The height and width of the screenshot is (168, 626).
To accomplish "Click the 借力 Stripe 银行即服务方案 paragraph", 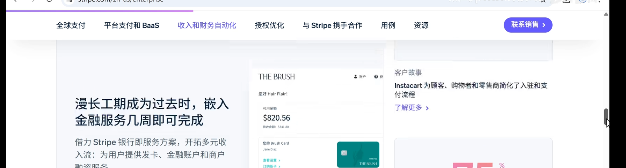I will click(151, 153).
